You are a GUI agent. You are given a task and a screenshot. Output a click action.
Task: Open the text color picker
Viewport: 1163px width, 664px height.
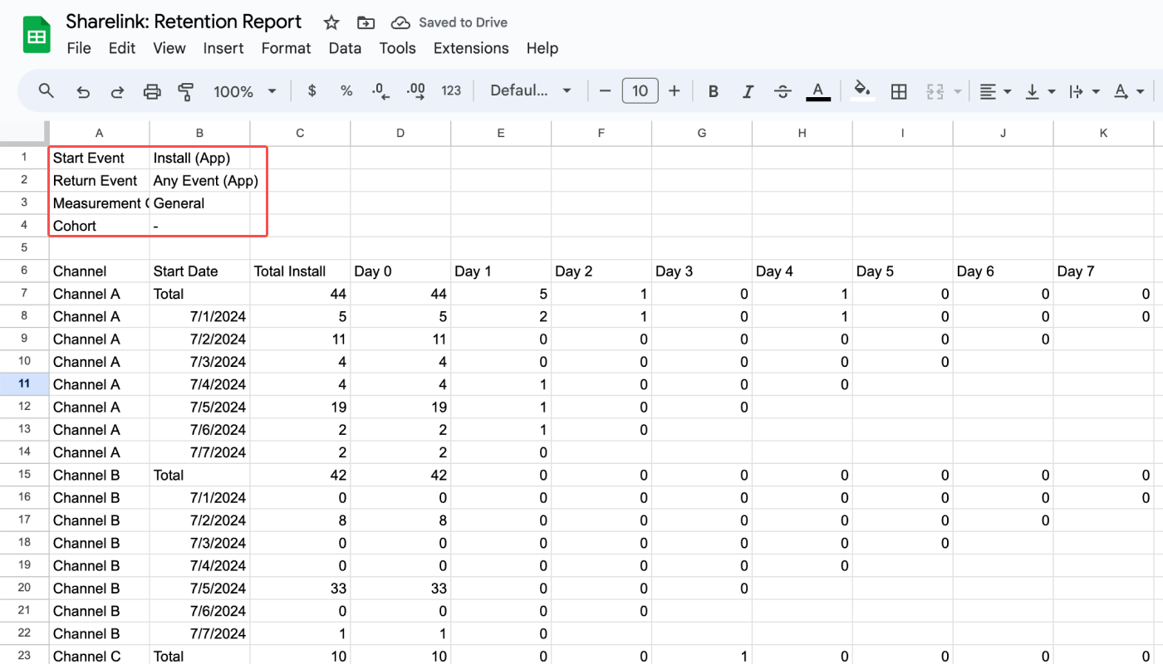[818, 91]
